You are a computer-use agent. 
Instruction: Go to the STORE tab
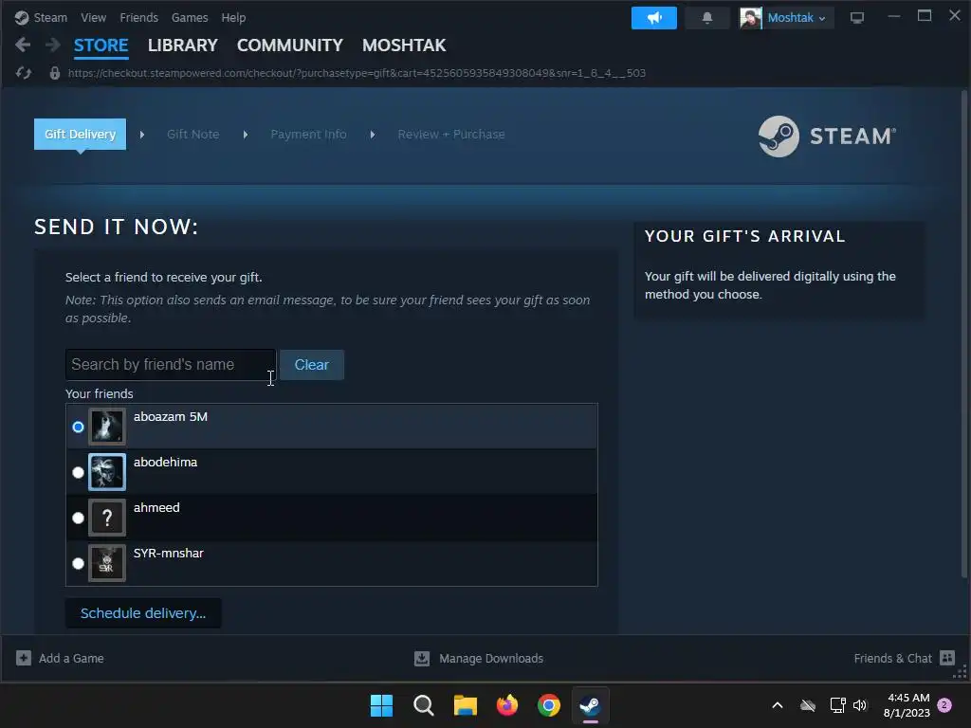click(101, 45)
